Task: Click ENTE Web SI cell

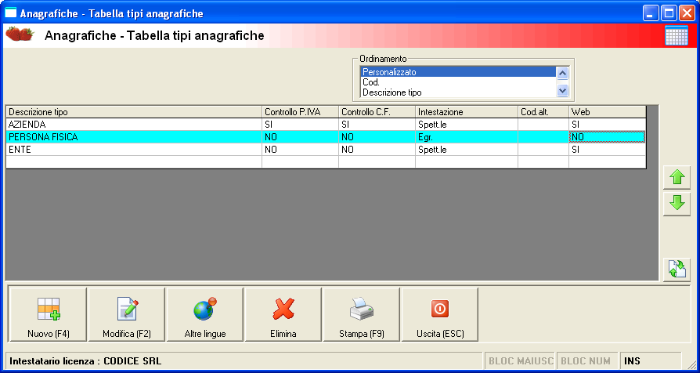Action: pos(608,150)
